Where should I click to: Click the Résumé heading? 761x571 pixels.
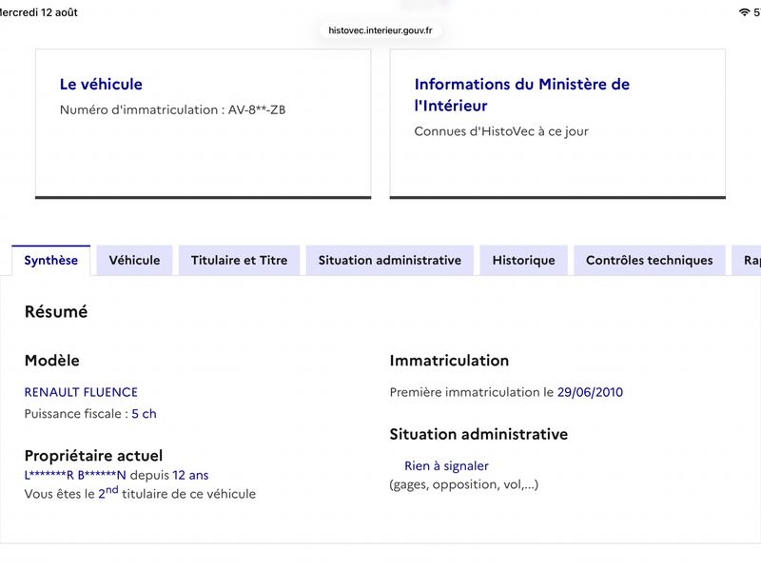click(x=56, y=312)
